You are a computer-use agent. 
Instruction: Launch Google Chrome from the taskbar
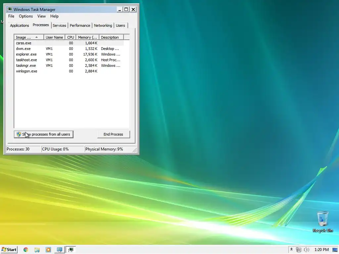pyautogui.click(x=26, y=250)
